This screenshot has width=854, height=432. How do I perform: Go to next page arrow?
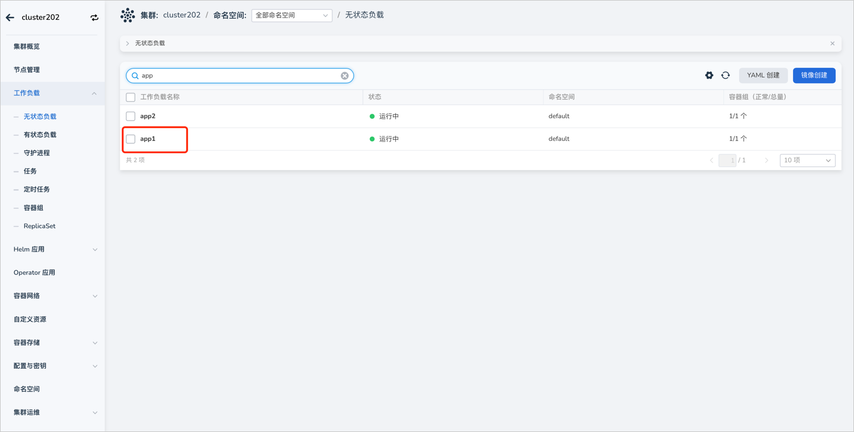tap(766, 161)
